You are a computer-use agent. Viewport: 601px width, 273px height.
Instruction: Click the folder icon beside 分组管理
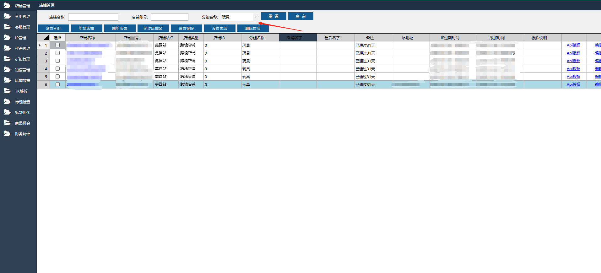point(7,16)
